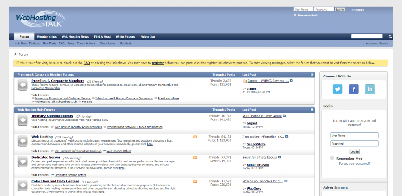Focus header Password field
This screenshot has height=196, width=402.
(x=324, y=9)
